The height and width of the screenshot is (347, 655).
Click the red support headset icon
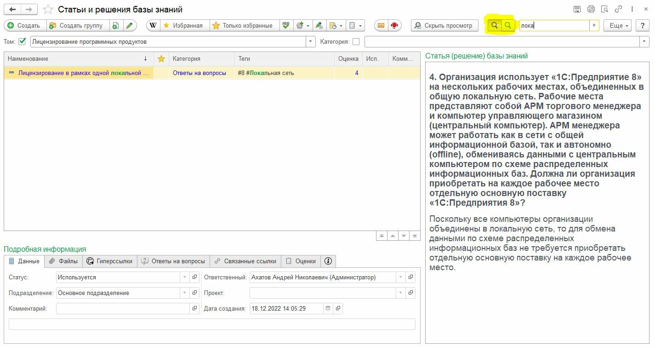(394, 25)
